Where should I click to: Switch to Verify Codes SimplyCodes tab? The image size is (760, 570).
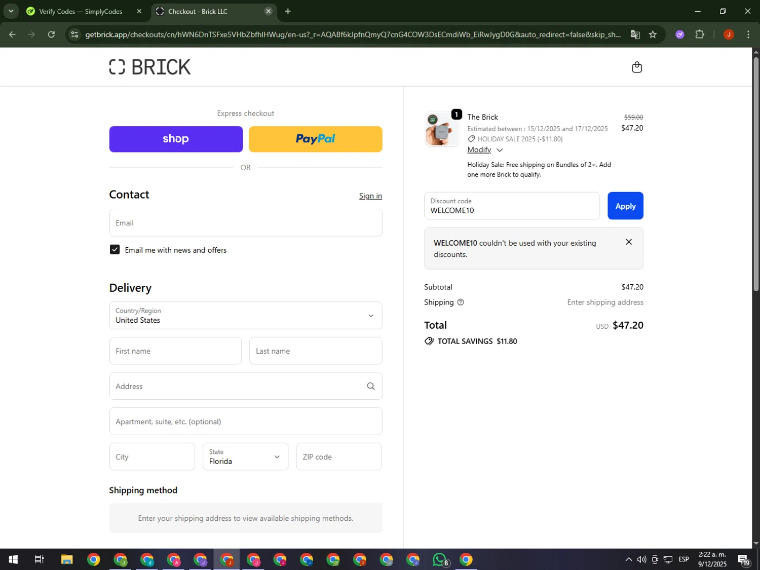80,11
